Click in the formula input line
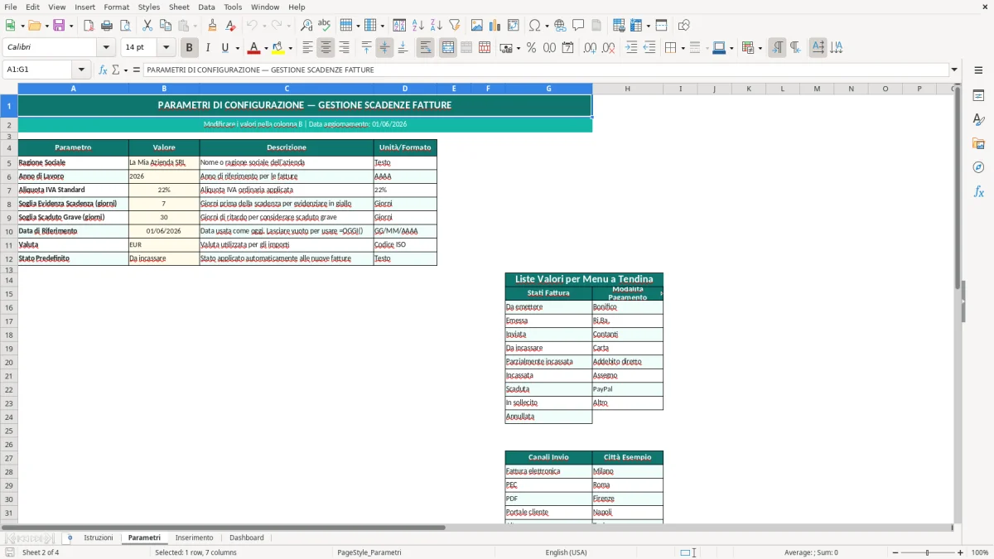Image resolution: width=994 pixels, height=559 pixels. [x=545, y=70]
